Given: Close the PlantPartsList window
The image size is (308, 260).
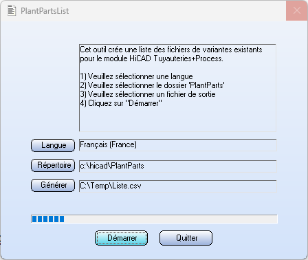Looking at the screenshot, I should tap(297, 10).
